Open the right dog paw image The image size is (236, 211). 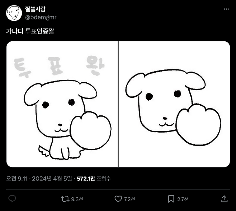[x=174, y=104]
